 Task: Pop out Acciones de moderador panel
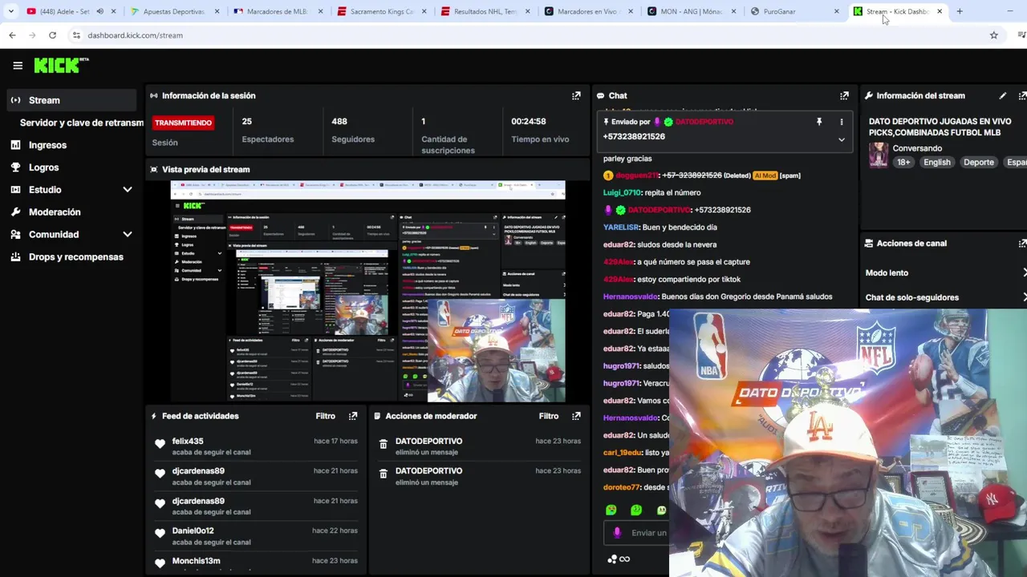click(576, 416)
